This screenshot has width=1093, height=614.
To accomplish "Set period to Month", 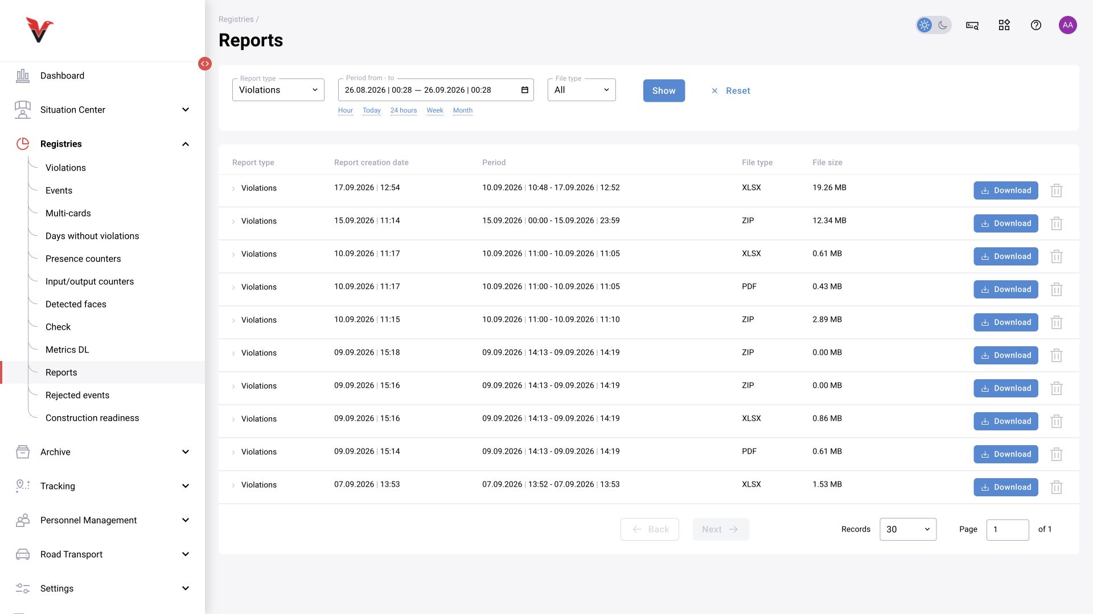I will click(463, 110).
